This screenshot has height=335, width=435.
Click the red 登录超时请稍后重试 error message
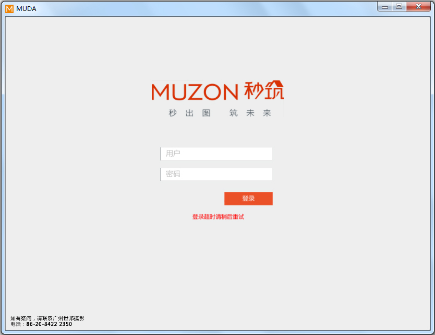click(x=219, y=216)
